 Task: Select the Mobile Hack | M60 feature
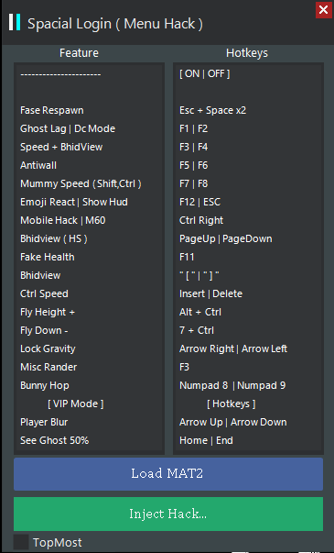tap(63, 220)
